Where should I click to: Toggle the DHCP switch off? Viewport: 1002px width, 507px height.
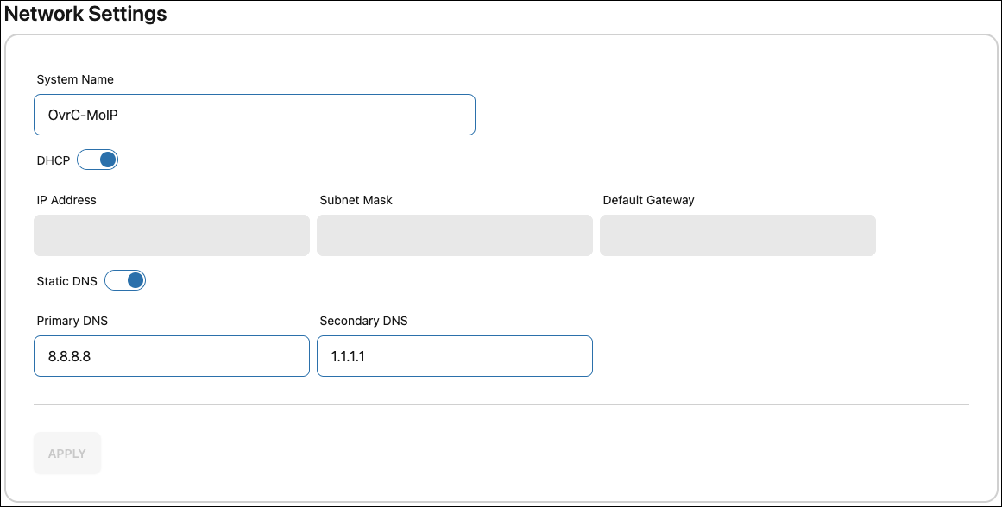point(98,160)
